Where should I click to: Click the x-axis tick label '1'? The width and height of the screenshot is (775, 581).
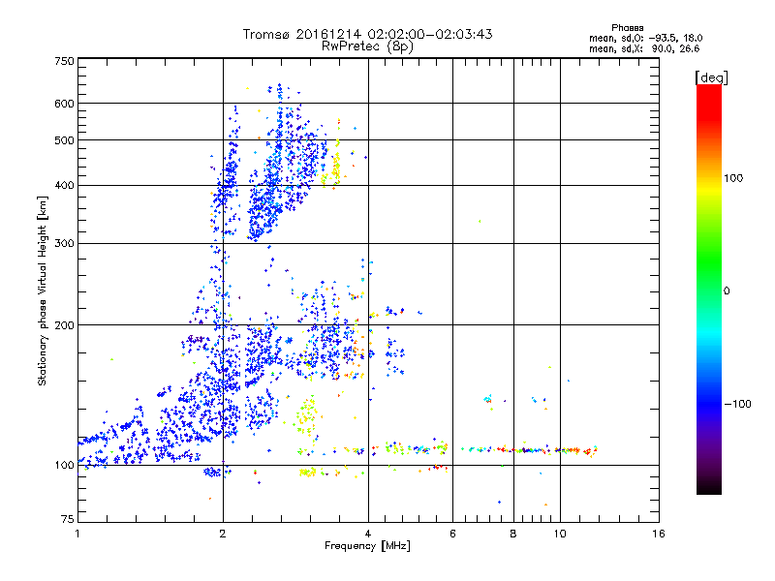click(x=77, y=534)
